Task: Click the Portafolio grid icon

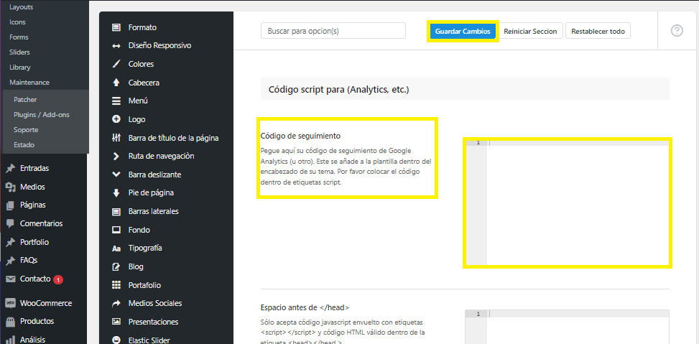Action: (x=116, y=285)
